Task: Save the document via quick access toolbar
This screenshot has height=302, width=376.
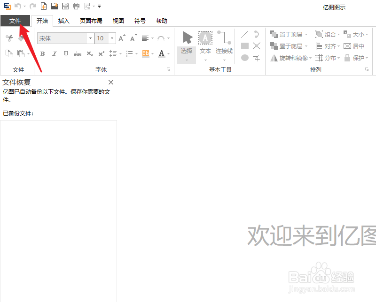Action: [x=65, y=6]
